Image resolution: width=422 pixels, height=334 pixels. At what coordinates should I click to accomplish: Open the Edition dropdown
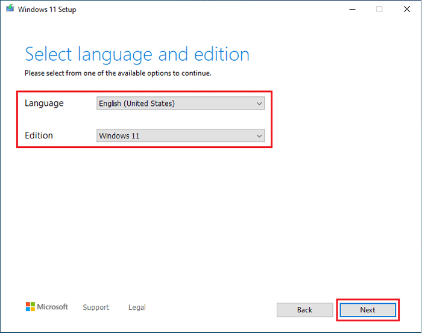pyautogui.click(x=180, y=135)
